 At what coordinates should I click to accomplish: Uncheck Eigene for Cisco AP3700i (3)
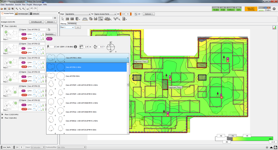(x=20, y=58)
